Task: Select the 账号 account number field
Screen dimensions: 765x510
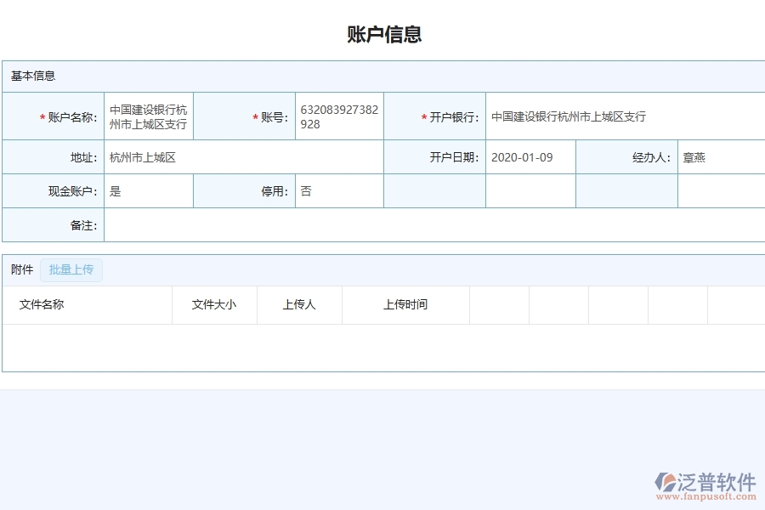Action: (338, 116)
